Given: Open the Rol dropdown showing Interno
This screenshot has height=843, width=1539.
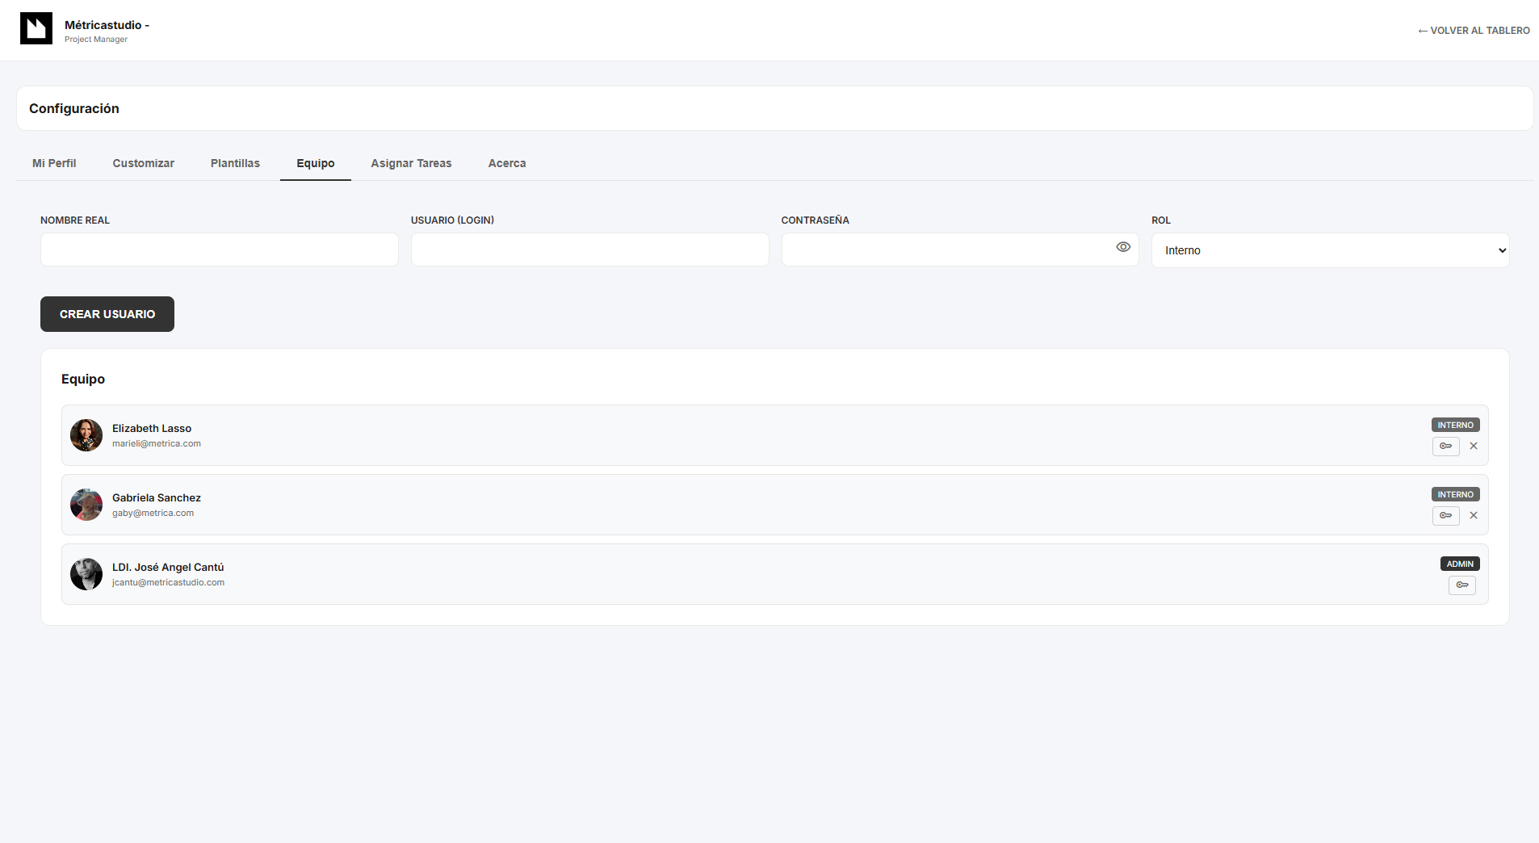Looking at the screenshot, I should (1330, 250).
